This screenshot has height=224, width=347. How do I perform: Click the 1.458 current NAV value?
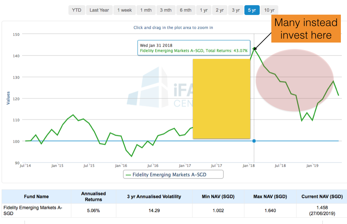click(x=322, y=208)
